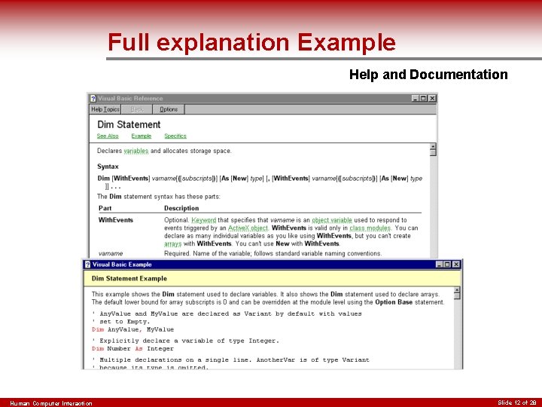Click 'Slide 12 of 28' footer text

point(516,402)
